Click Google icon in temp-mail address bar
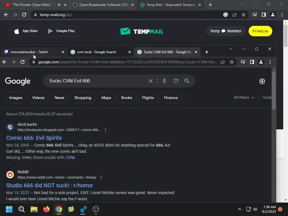 pyautogui.click(x=226, y=15)
